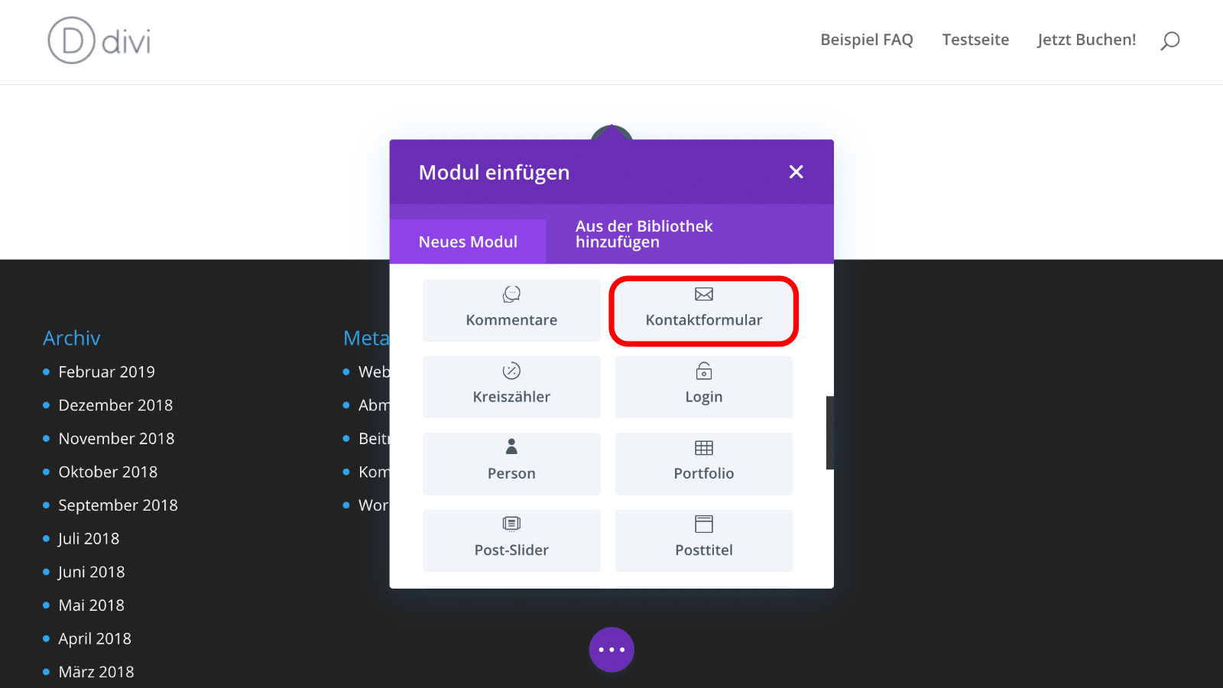1223x688 pixels.
Task: Open Beispiel FAQ menu item
Action: click(x=867, y=40)
